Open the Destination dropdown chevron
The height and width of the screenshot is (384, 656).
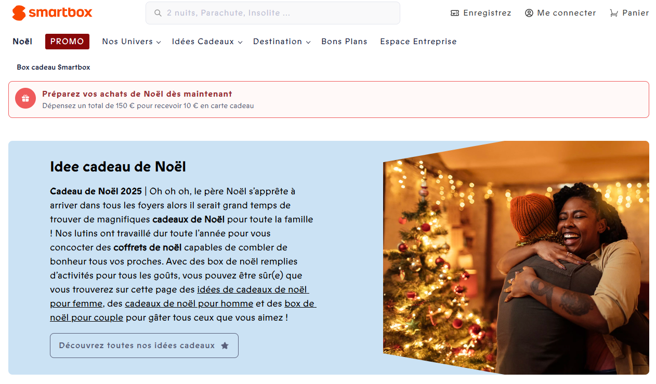308,42
